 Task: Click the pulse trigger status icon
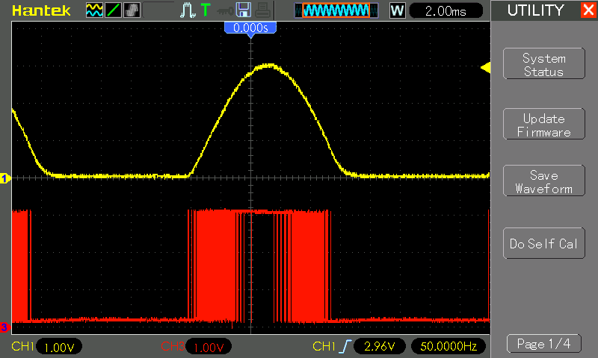click(x=188, y=10)
